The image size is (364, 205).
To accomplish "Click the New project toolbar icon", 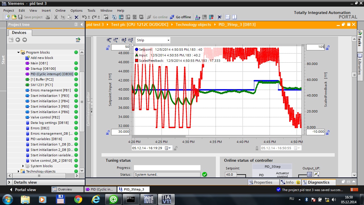I will [x=8, y=17].
